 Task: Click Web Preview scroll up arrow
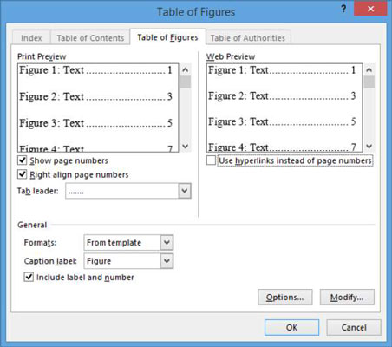click(x=369, y=69)
